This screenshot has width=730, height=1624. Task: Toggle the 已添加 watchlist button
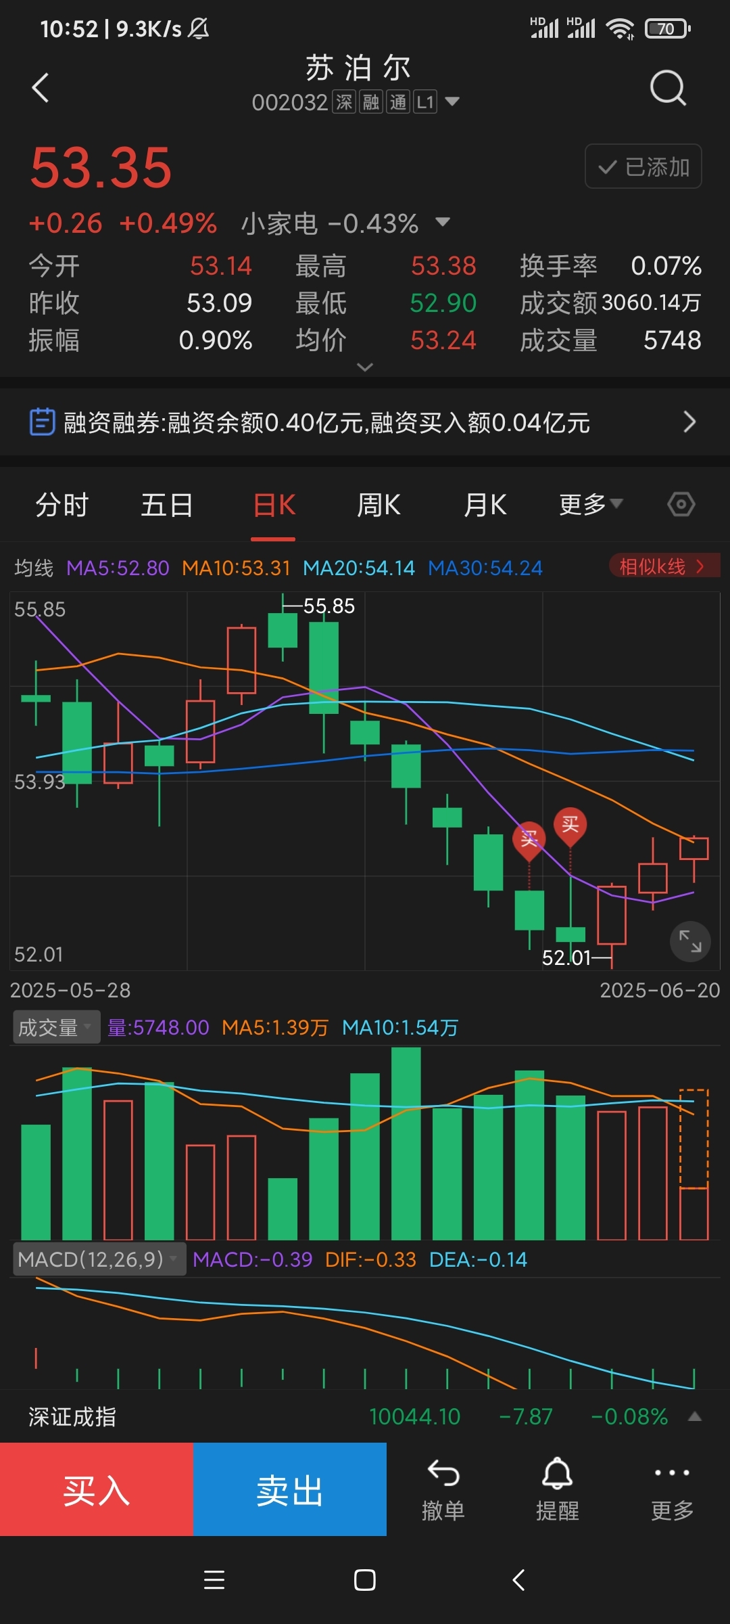coord(643,166)
